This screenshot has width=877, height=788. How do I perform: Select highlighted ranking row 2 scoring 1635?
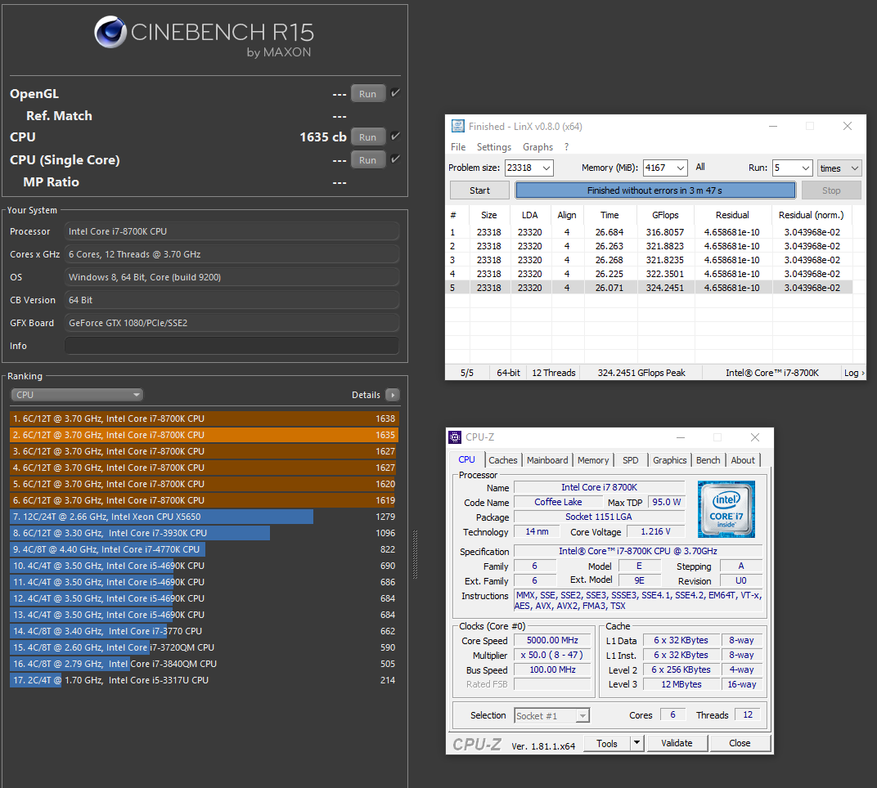[204, 435]
